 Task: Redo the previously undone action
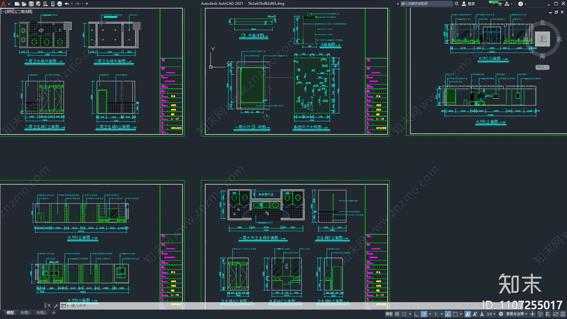77,4
